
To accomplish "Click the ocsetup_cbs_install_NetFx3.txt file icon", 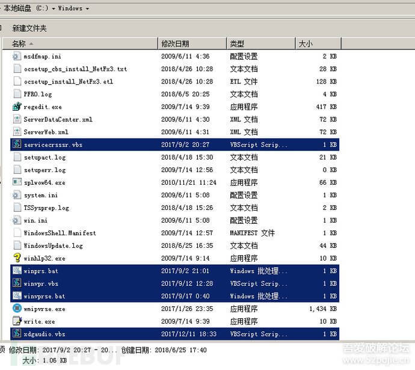I will click(17, 69).
